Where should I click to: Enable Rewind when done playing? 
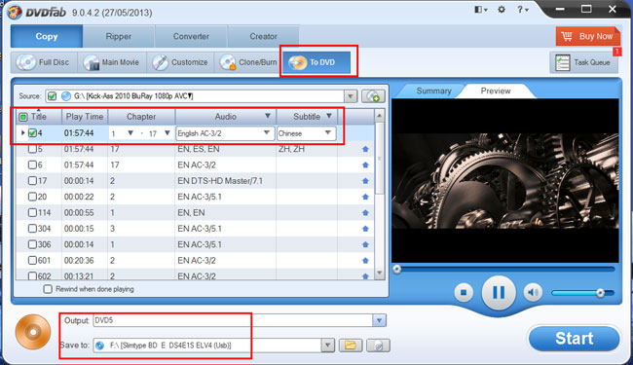[48, 289]
